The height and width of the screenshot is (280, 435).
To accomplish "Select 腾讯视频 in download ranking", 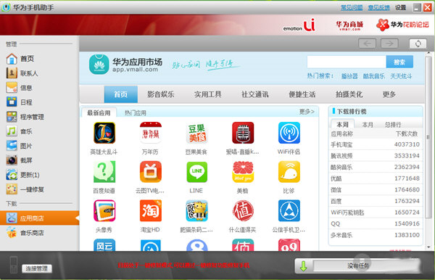I will [376, 156].
